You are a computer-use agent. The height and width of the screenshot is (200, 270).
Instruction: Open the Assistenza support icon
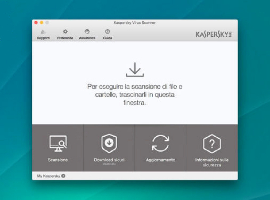coord(87,31)
